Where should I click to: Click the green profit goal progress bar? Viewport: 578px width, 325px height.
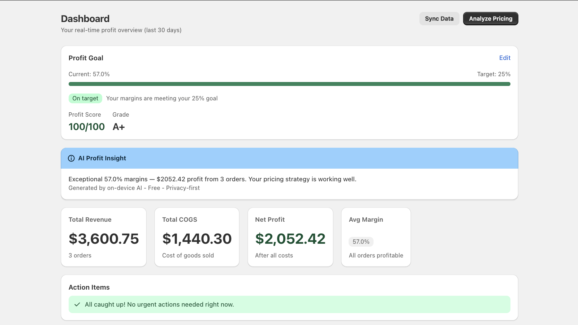[x=289, y=83]
